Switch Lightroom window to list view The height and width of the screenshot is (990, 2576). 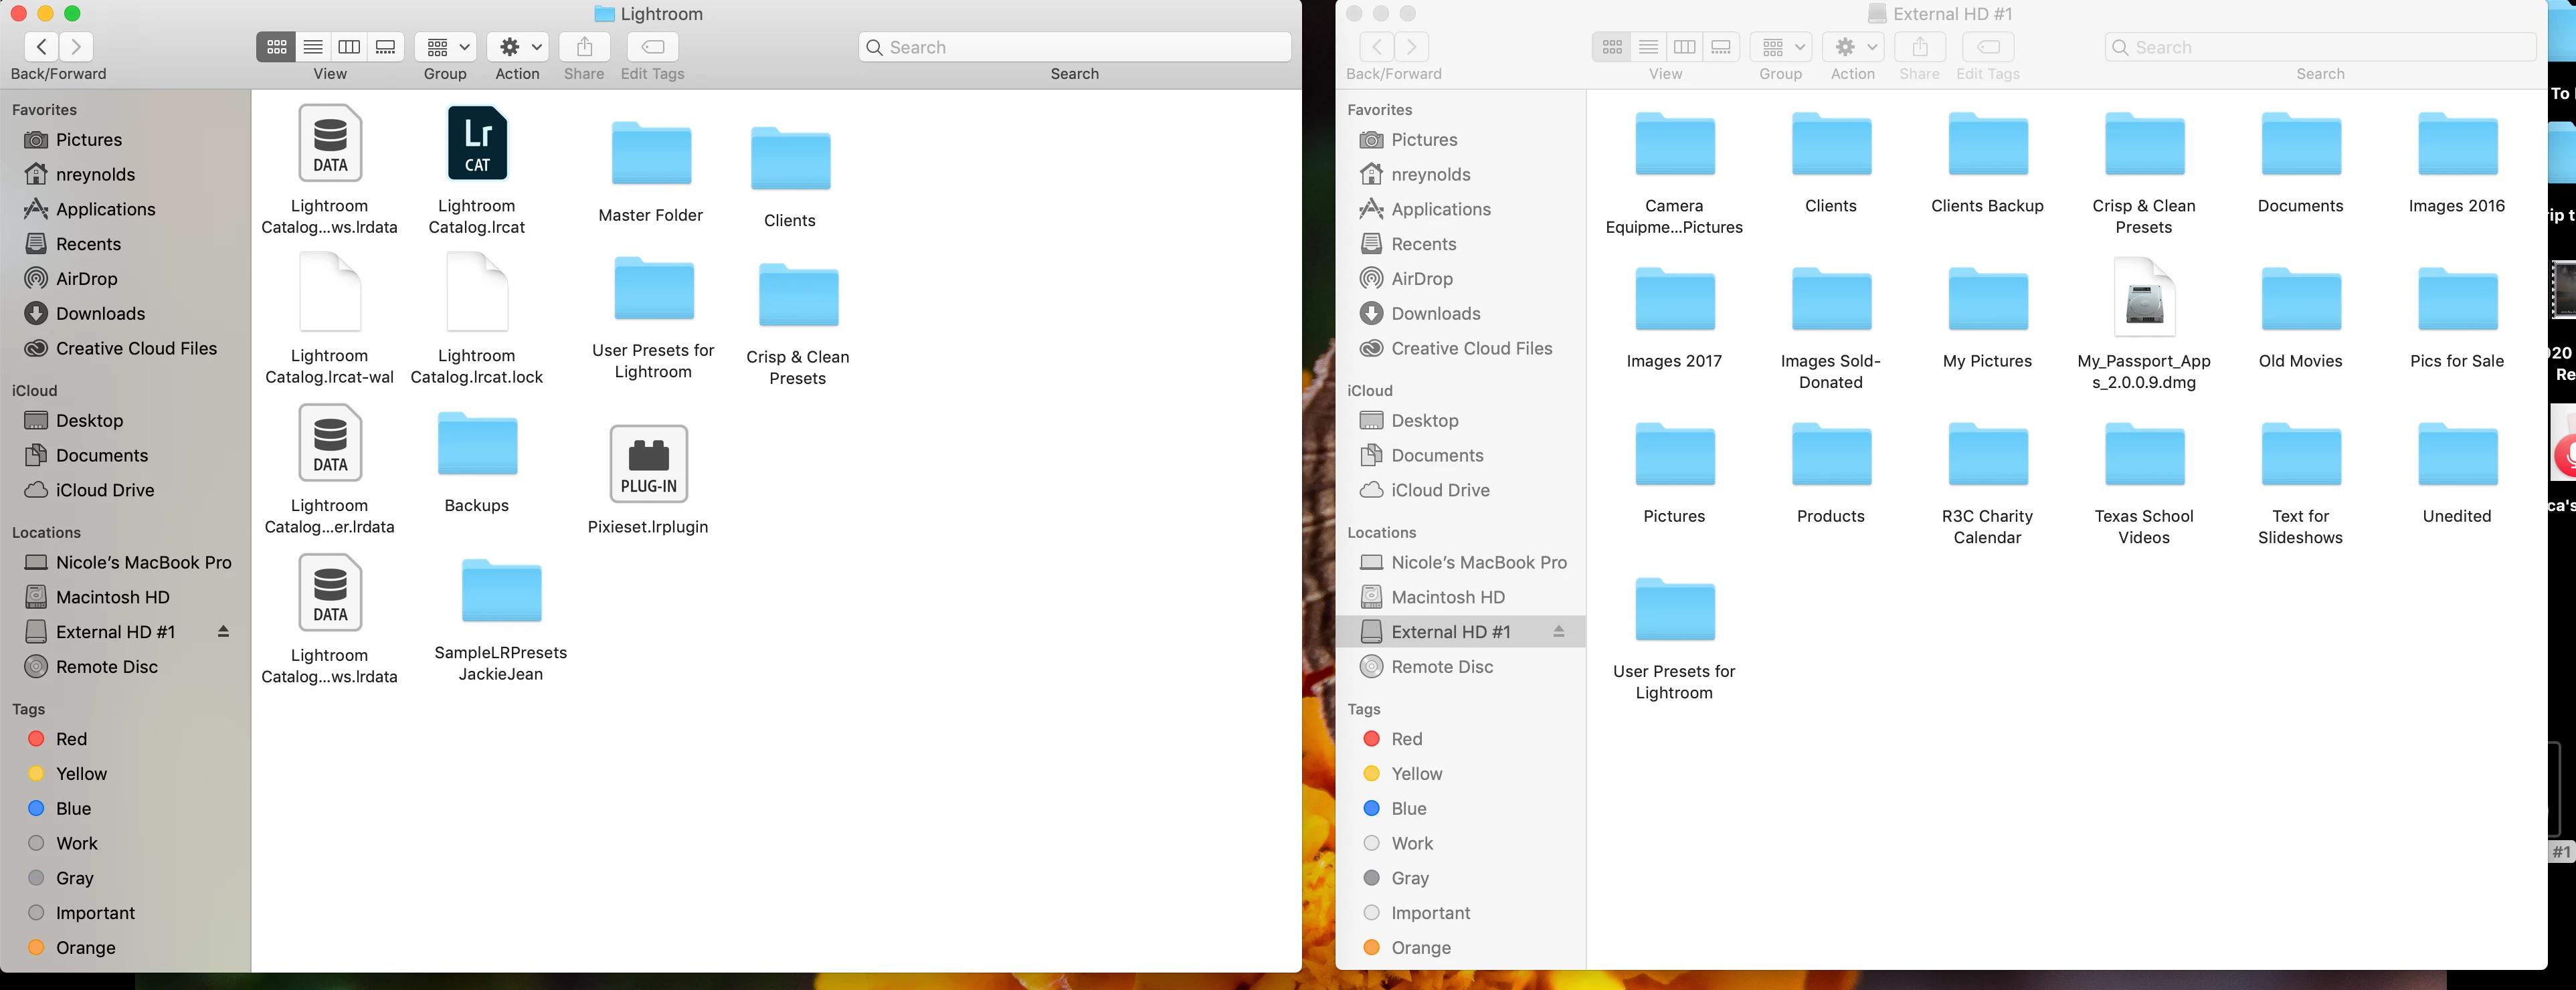pyautogui.click(x=313, y=47)
